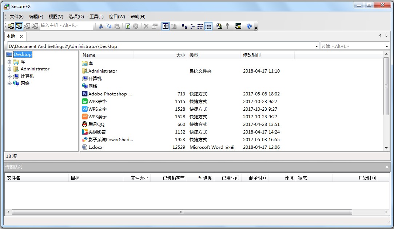Open the address bar path dropdown

click(316, 46)
